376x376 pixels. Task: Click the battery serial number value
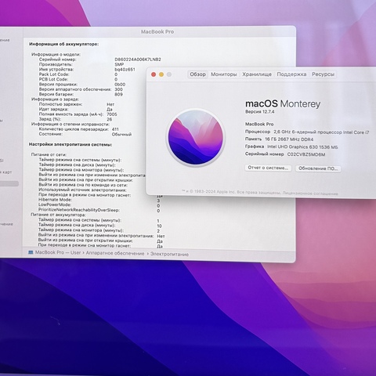[x=138, y=60]
